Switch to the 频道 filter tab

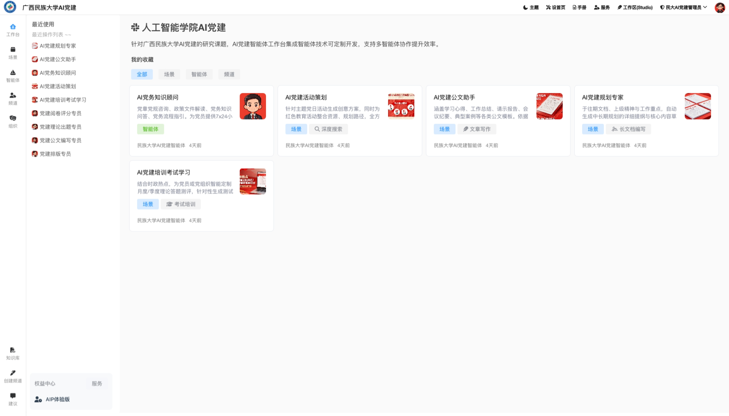(x=229, y=74)
